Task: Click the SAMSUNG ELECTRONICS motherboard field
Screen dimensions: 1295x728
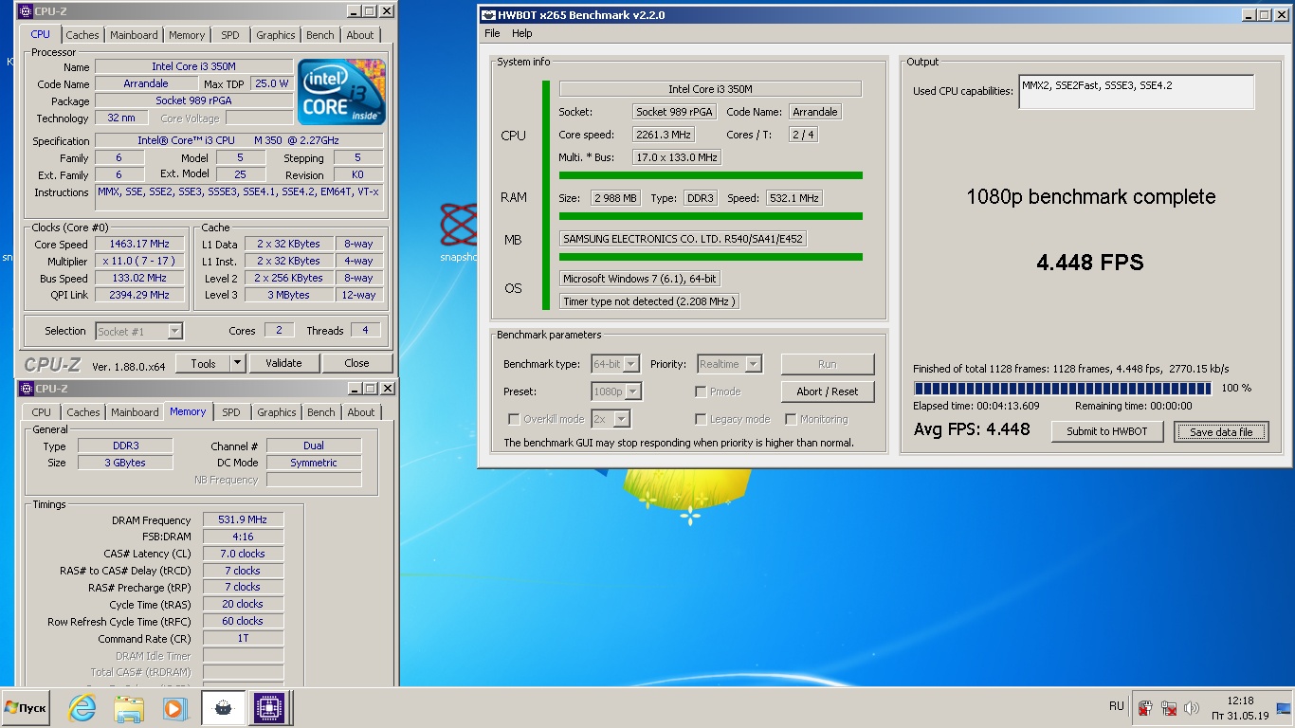Action: tap(683, 239)
